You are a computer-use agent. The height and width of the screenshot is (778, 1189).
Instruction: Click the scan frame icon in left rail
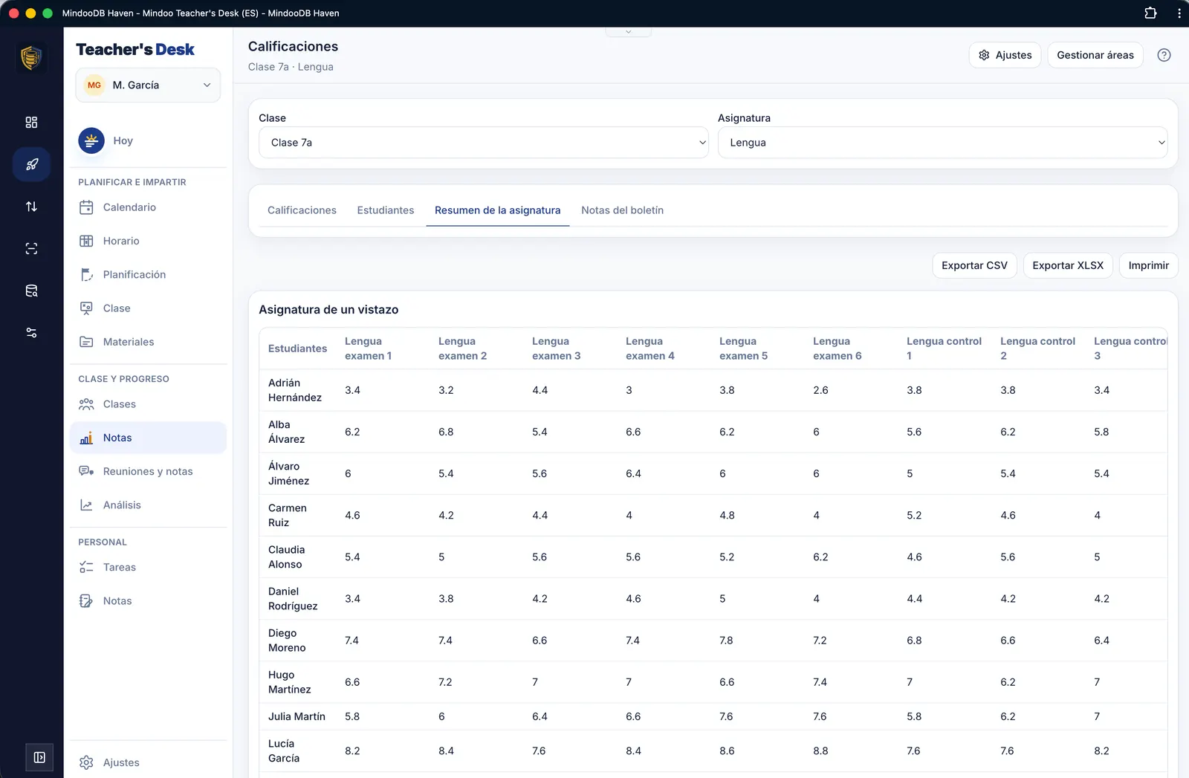click(31, 249)
